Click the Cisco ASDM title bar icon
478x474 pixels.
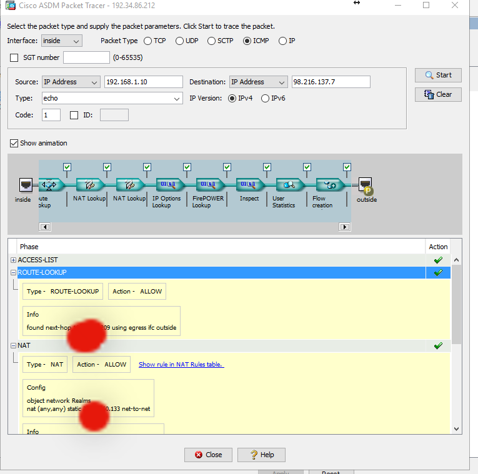[x=11, y=6]
